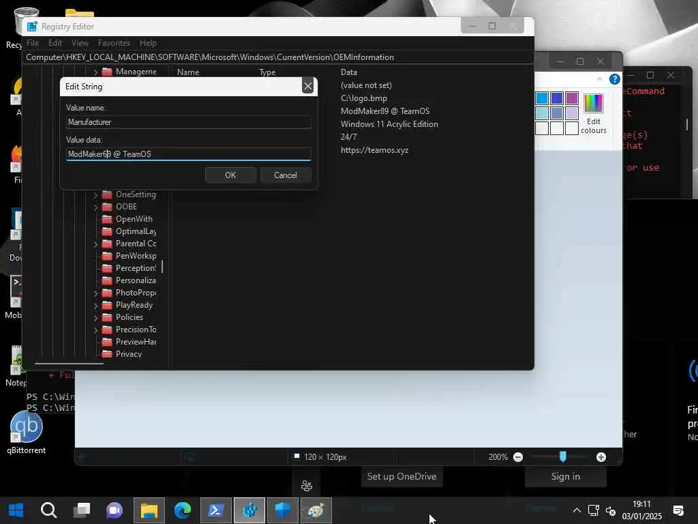Expand the OOBE tree folder
Screen dimensions: 698x524
[95, 207]
